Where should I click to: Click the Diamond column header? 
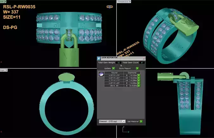(132, 73)
